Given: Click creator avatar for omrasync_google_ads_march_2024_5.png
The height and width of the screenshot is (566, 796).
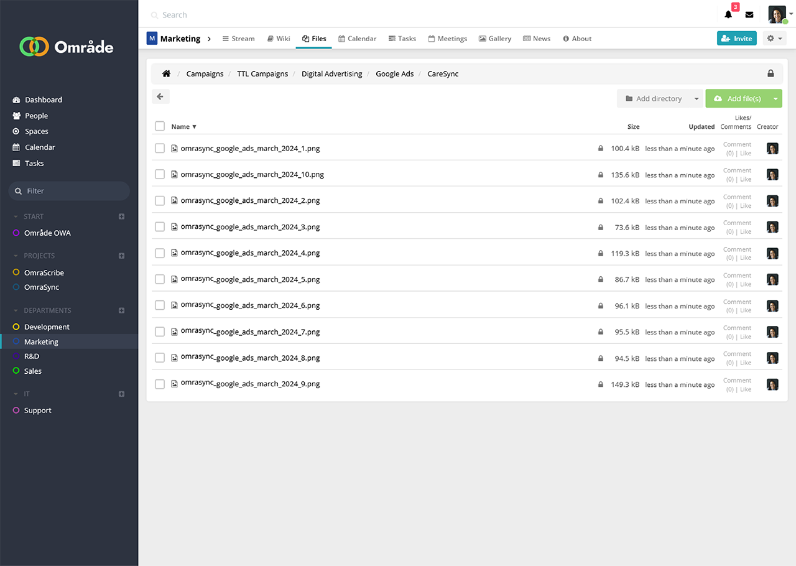Looking at the screenshot, I should pyautogui.click(x=772, y=280).
